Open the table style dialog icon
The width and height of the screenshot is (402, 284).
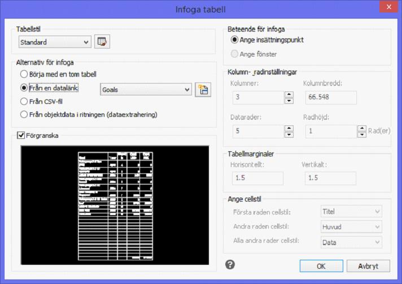click(x=102, y=42)
